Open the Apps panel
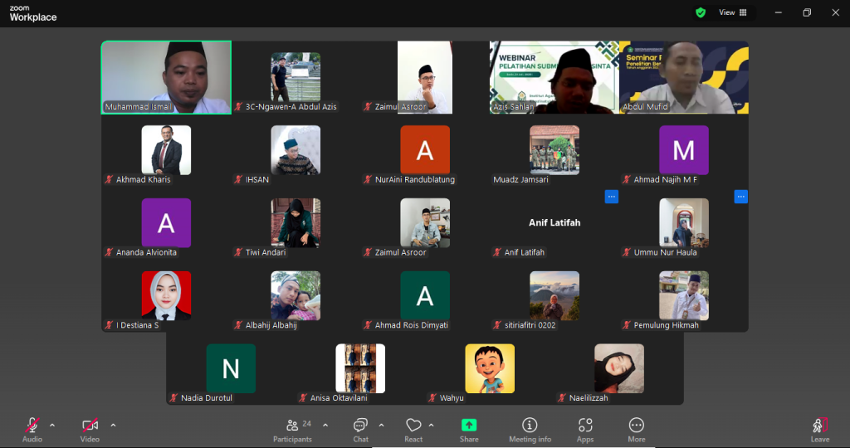 (x=585, y=428)
